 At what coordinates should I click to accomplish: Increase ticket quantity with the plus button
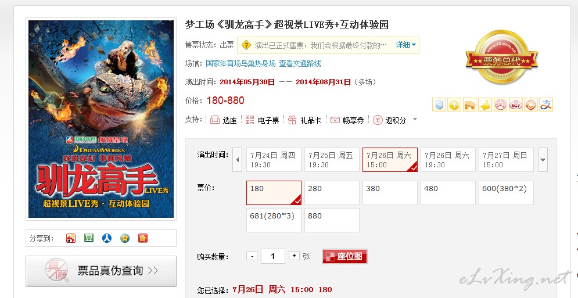[294, 256]
